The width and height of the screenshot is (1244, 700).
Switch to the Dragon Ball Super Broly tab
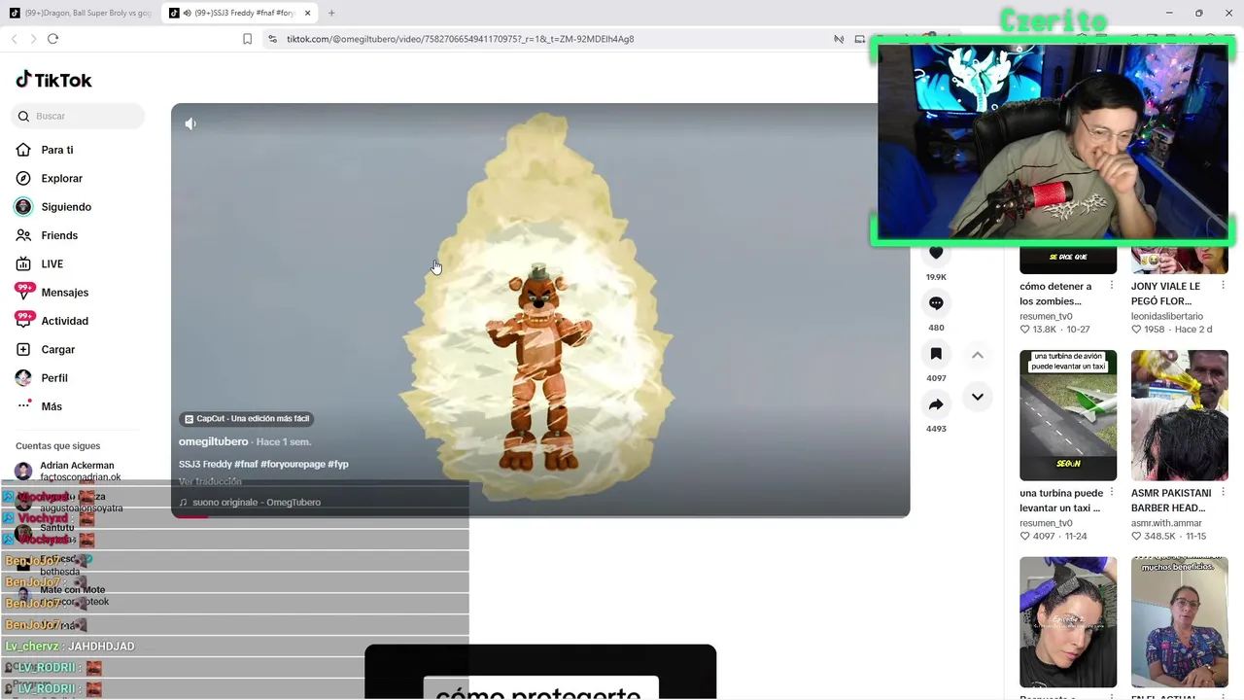pos(80,13)
